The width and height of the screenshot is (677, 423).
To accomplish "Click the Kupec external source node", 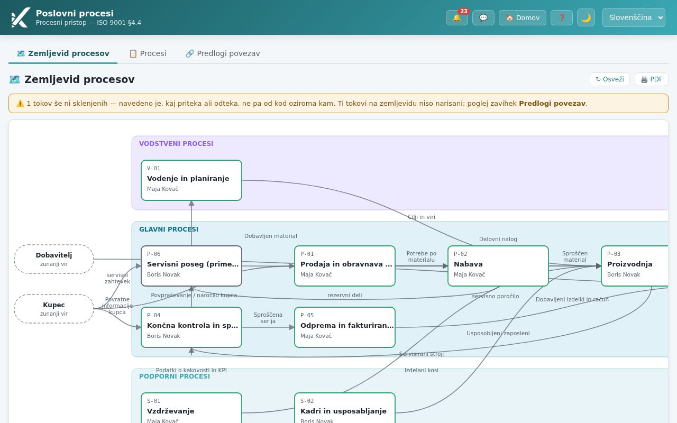I will click(54, 309).
